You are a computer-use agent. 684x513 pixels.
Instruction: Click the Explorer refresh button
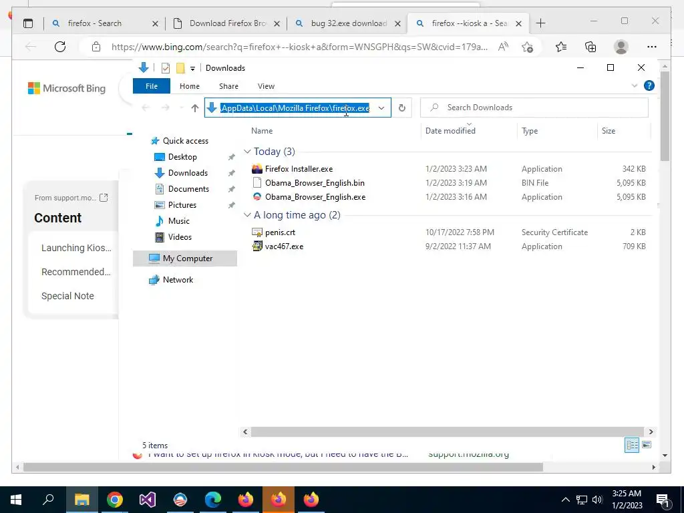coord(401,108)
